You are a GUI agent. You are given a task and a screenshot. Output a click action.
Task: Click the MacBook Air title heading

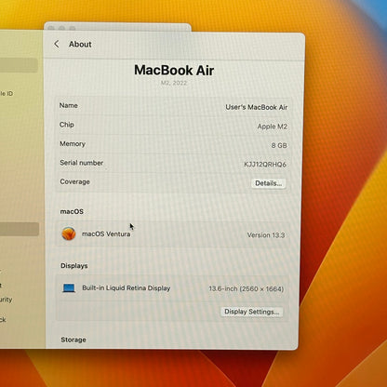click(174, 70)
